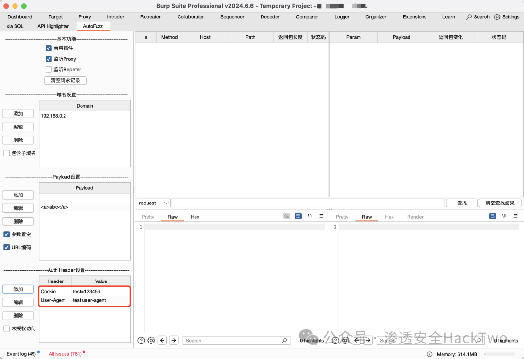This screenshot has width=524, height=359.
Task: Open All issues (761) in status bar
Action: point(65,354)
